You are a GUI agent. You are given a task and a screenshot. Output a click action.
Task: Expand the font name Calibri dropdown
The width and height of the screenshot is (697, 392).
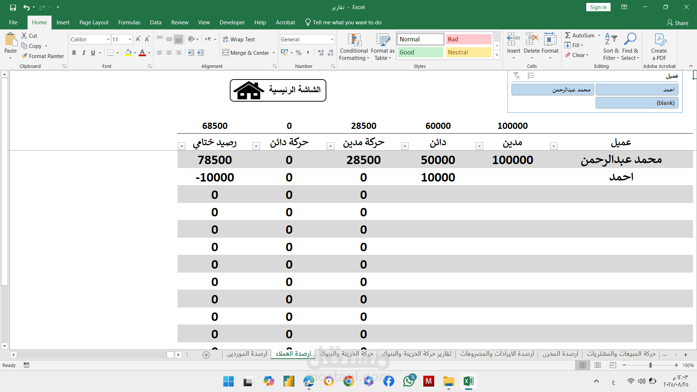click(108, 39)
